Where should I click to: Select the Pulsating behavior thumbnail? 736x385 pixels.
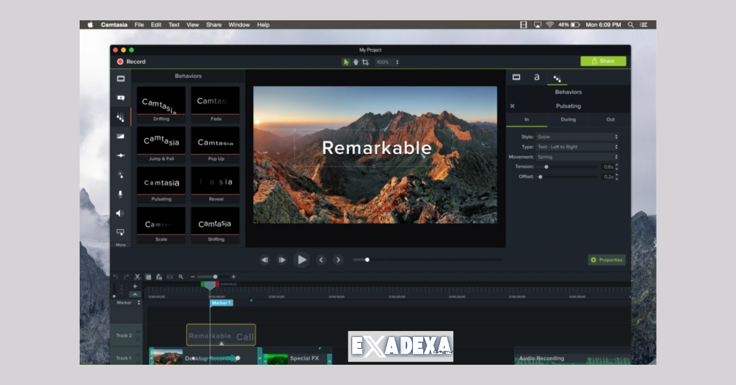coord(161,181)
